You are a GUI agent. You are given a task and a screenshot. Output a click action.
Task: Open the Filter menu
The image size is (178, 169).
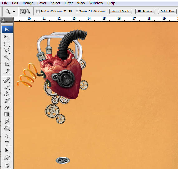(69, 3)
